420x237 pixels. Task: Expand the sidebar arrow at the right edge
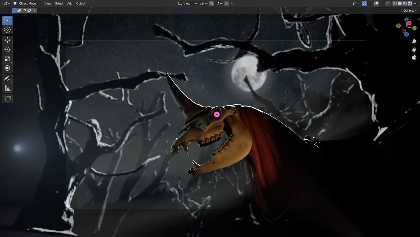pyautogui.click(x=419, y=19)
